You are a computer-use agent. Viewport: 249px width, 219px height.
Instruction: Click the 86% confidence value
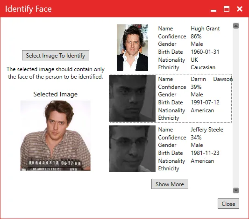[x=196, y=36]
